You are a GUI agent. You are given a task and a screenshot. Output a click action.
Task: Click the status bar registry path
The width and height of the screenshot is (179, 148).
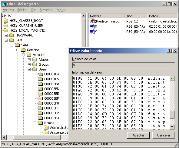[x=57, y=144]
